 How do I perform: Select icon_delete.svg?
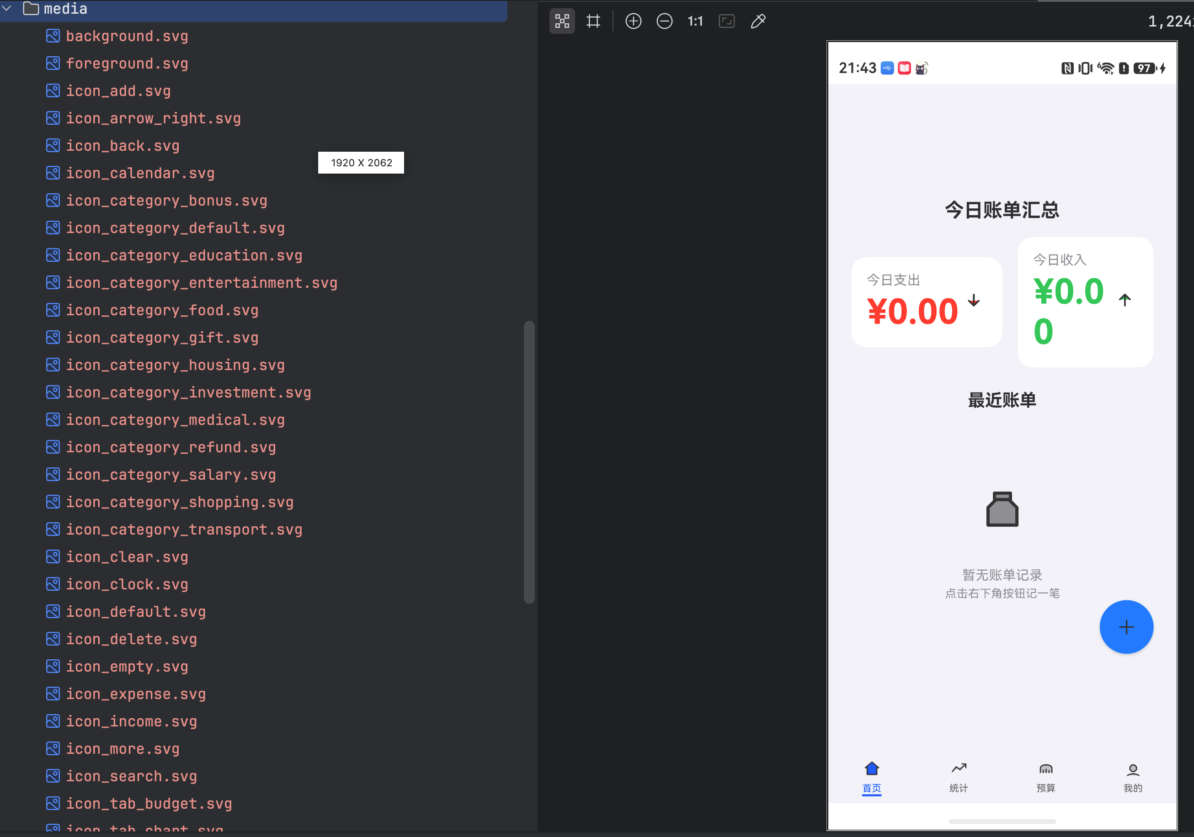131,639
